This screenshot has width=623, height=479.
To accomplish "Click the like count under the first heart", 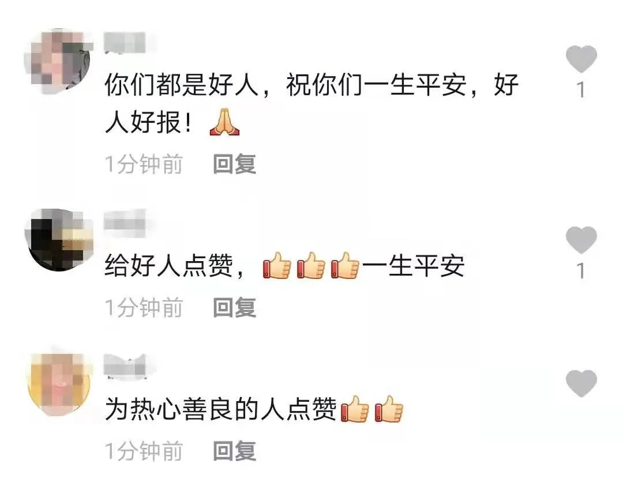I will (x=581, y=90).
